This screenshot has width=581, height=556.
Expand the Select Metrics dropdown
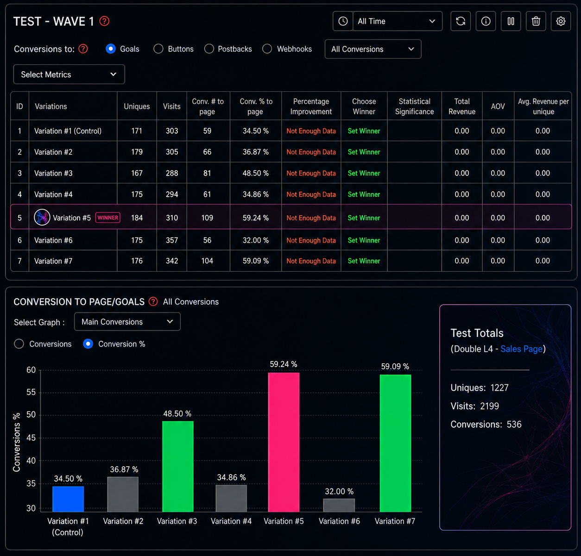(69, 75)
